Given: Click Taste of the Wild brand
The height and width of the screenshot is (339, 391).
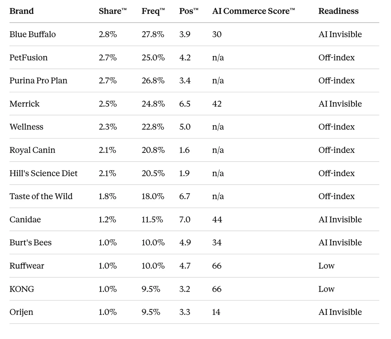Looking at the screenshot, I should pos(41,196).
